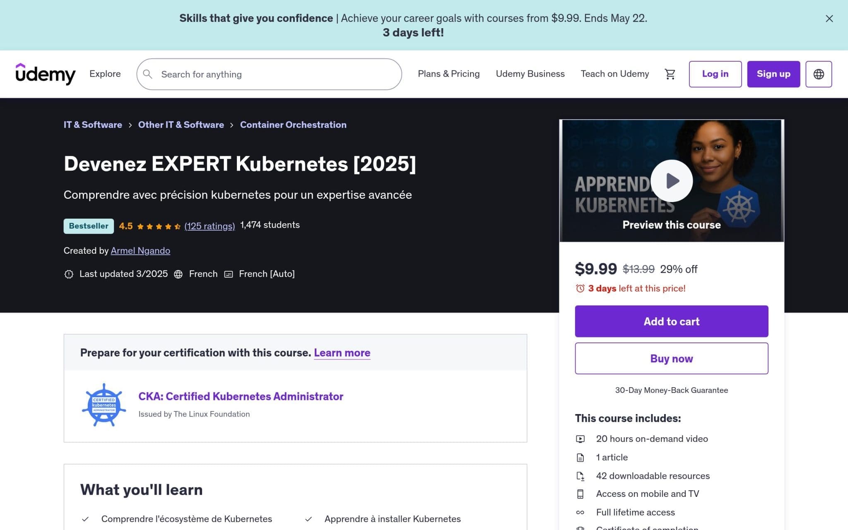Image resolution: width=848 pixels, height=530 pixels.
Task: Click the downloadable resources icon
Action: pyautogui.click(x=580, y=476)
